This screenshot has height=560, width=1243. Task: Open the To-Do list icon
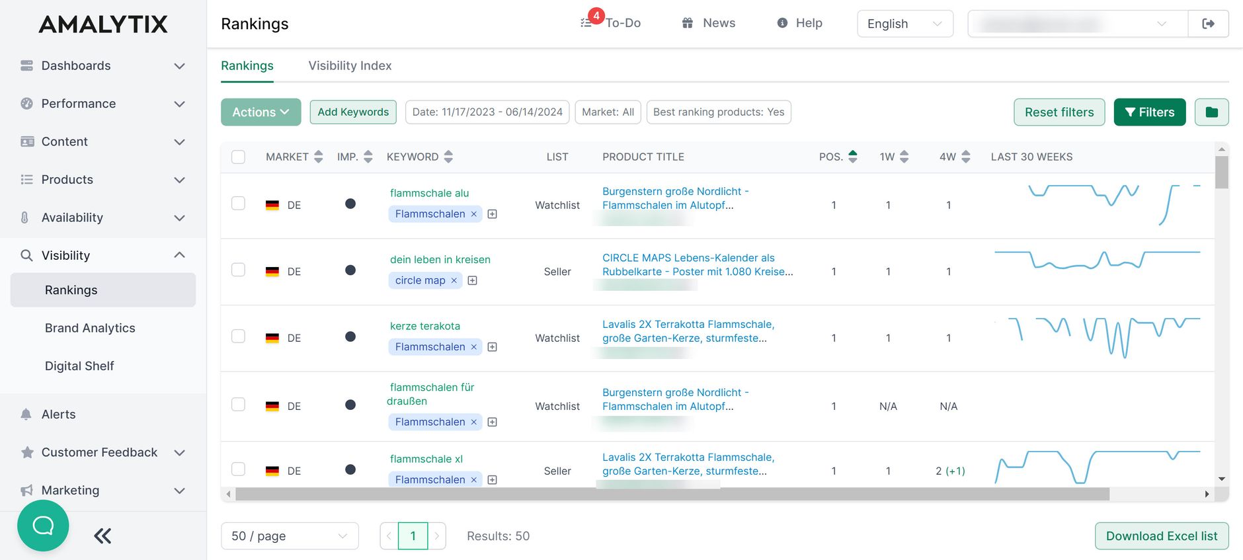click(586, 23)
